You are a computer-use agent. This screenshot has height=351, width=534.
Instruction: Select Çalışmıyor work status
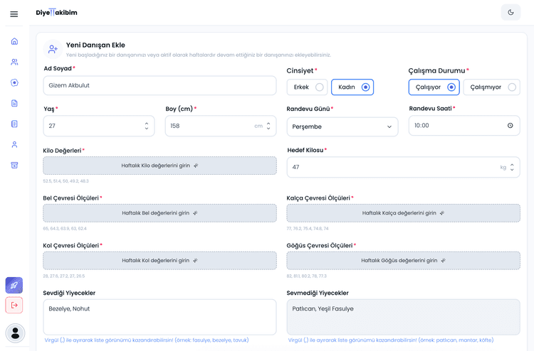491,87
